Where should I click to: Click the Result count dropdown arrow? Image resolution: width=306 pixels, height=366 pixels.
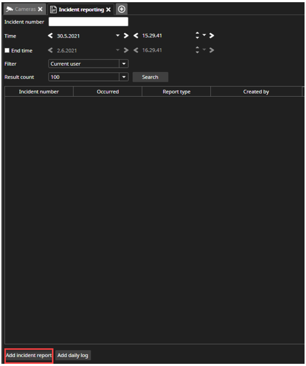click(124, 77)
